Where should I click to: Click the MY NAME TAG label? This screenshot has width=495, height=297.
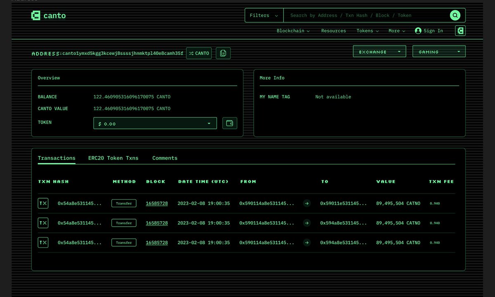click(275, 97)
